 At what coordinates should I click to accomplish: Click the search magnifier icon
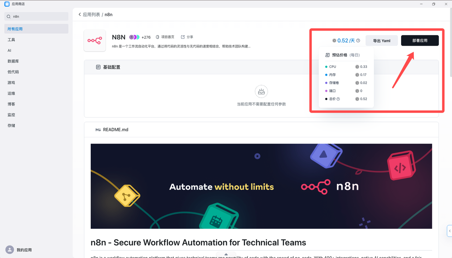tap(8, 17)
